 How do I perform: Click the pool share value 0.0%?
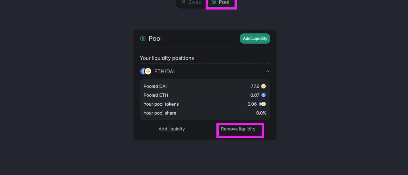tap(261, 113)
